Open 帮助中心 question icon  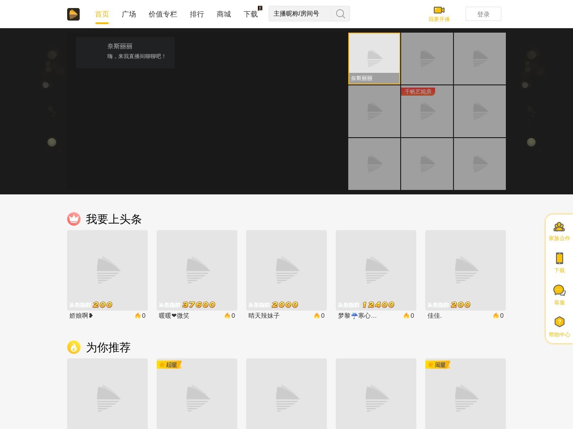(x=559, y=322)
